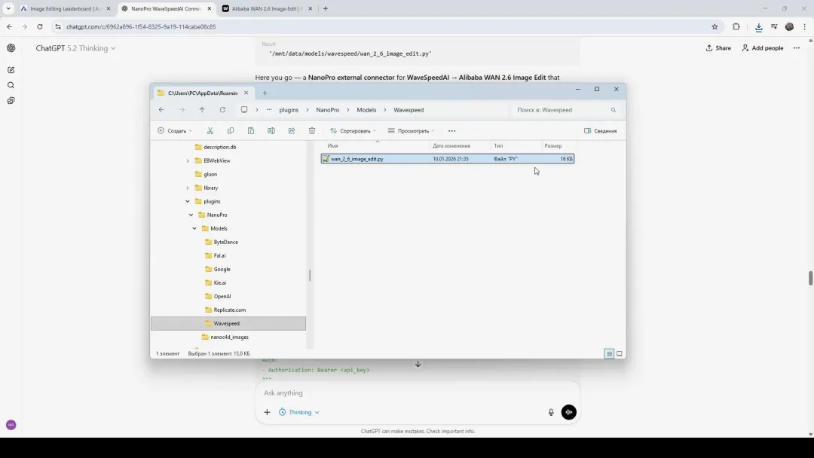Click the Share icon in Explorer toolbar
The image size is (814, 458).
291,131
